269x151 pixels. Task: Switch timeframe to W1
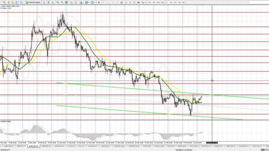[179, 3]
